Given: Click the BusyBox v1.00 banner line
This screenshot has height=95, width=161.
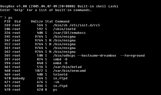Looking at the screenshot, I should [59, 6].
